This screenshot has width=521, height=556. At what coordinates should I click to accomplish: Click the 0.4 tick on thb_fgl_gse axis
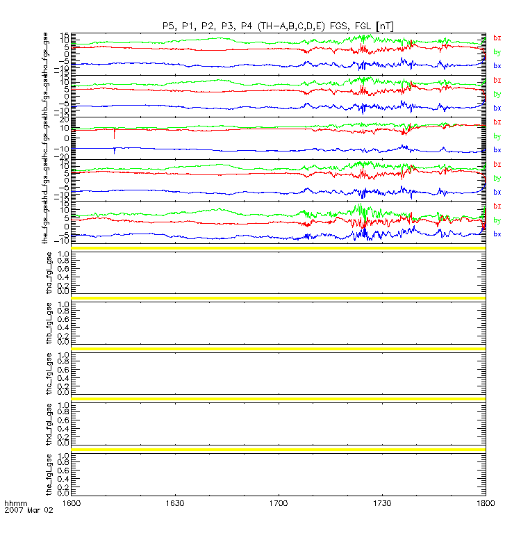(64, 327)
